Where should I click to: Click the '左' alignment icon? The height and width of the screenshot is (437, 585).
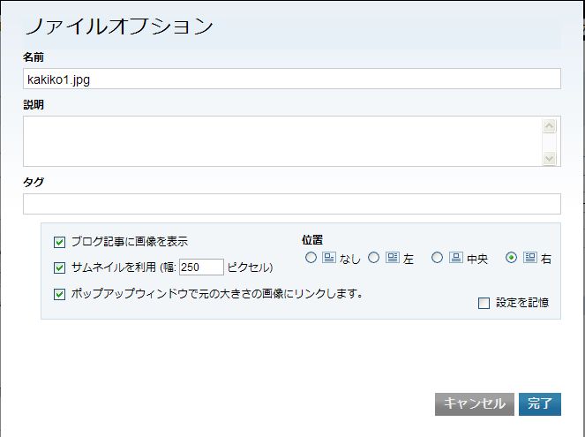[x=392, y=257]
